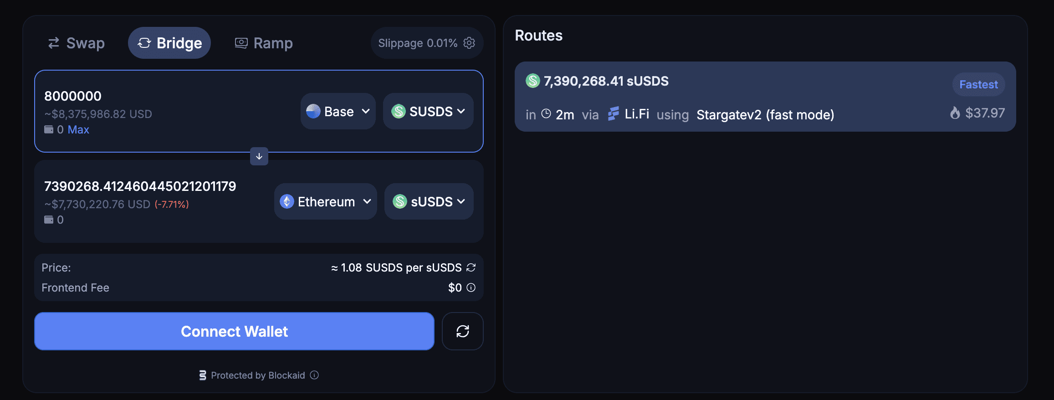Click the Max balance link
The height and width of the screenshot is (400, 1054).
pos(78,129)
